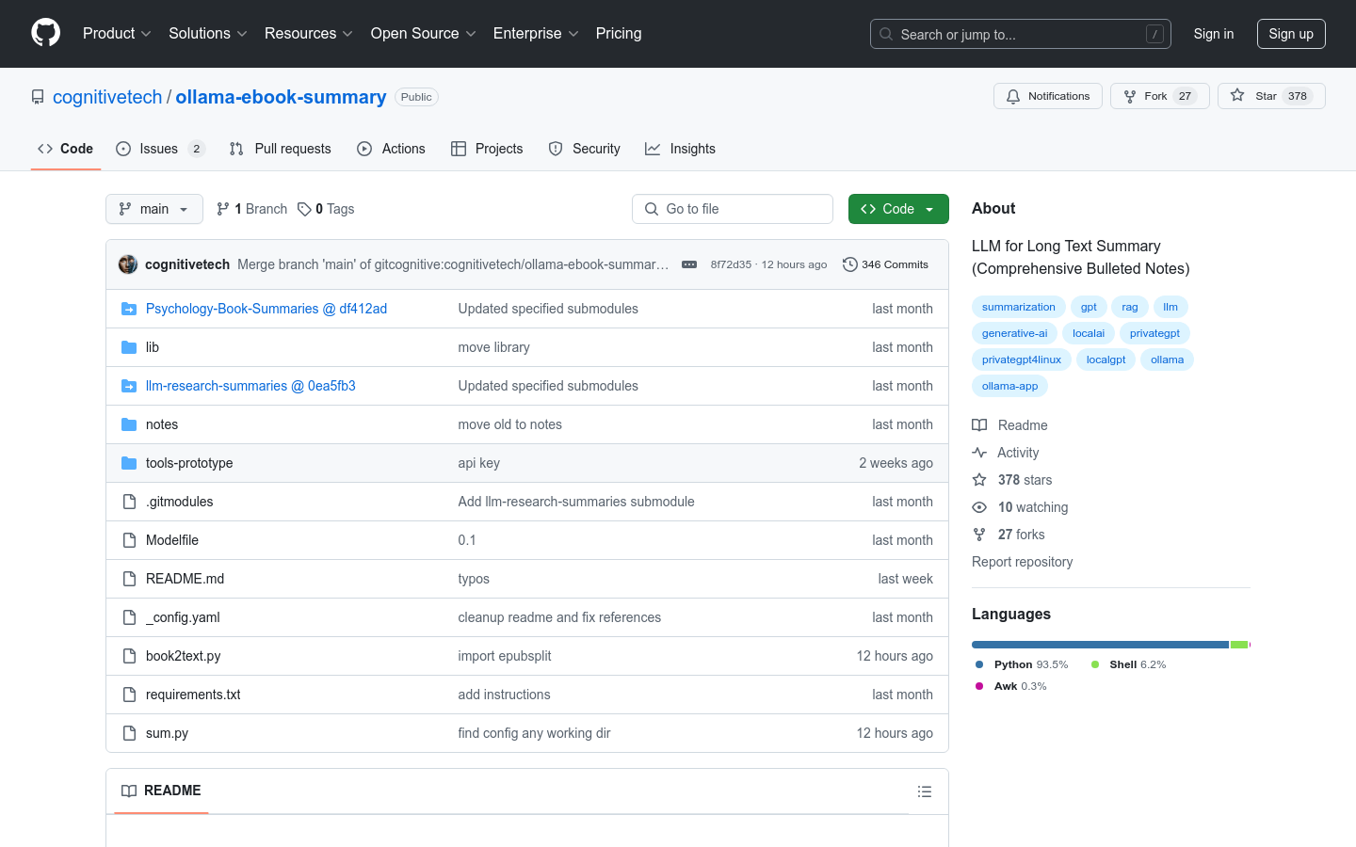Select the README tab heading
The height and width of the screenshot is (847, 1356).
pyautogui.click(x=161, y=791)
